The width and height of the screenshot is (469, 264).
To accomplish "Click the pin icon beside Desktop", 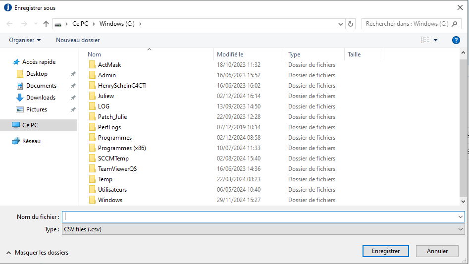I will tap(73, 74).
